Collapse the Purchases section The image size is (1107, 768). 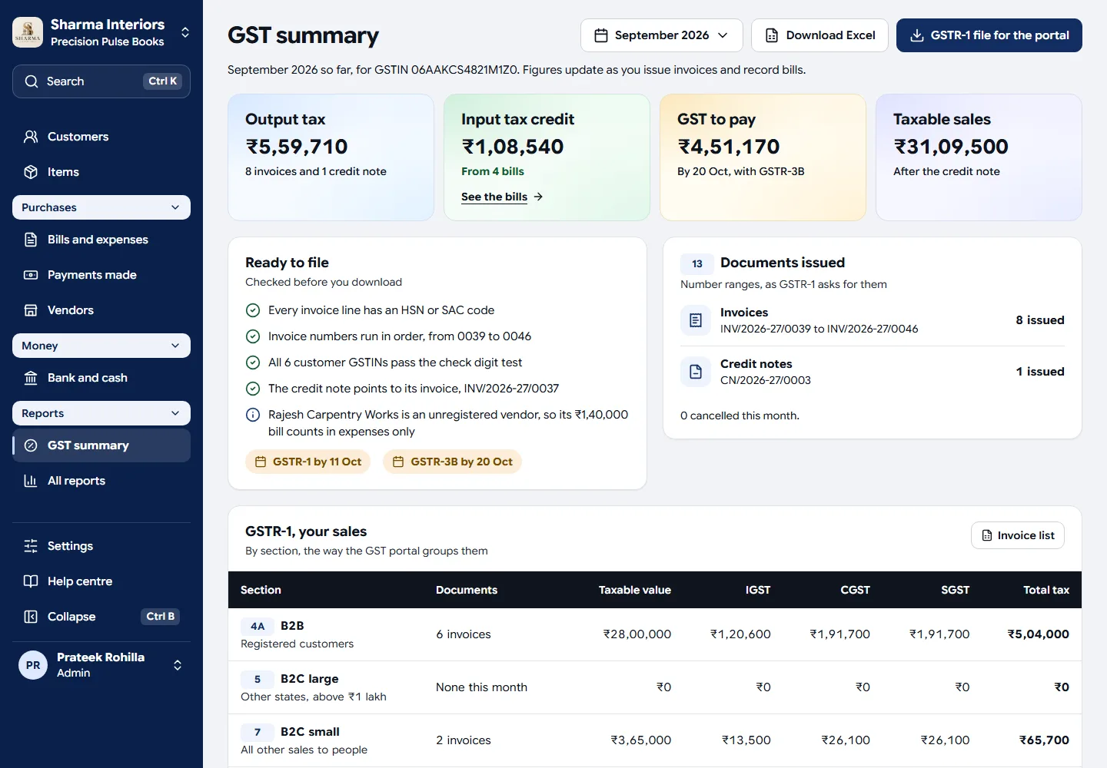click(101, 207)
